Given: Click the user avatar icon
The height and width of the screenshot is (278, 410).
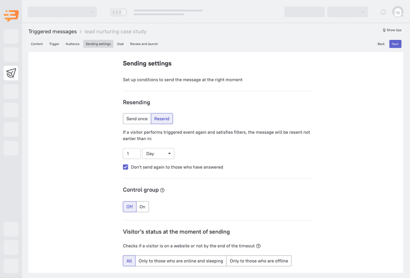Looking at the screenshot, I should pyautogui.click(x=398, y=12).
